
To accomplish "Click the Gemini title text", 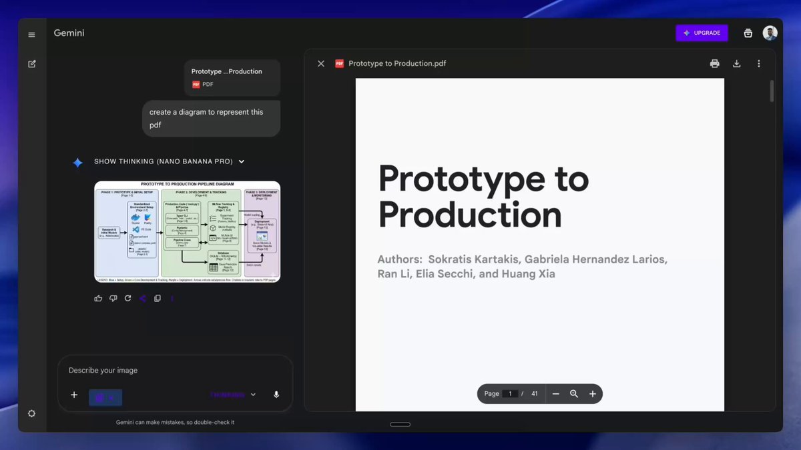I will click(69, 33).
